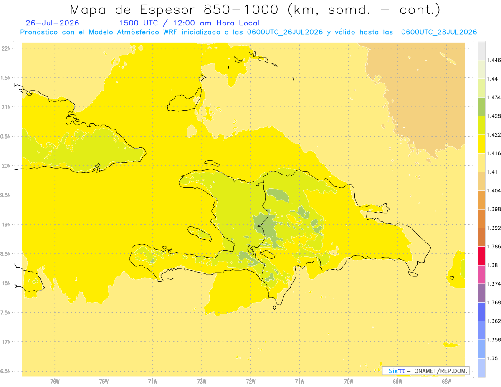Click the 'SisTT - ONAMET/REP.DOM.' credit box
The image size is (501, 387).
(x=425, y=371)
